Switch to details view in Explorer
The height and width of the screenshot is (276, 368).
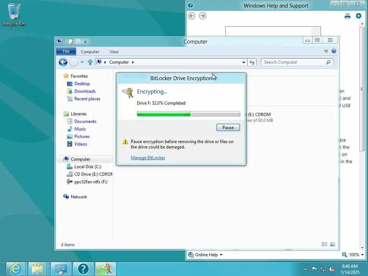click(x=325, y=244)
